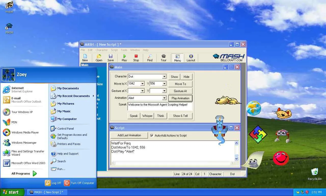
Task: Click the Add Last Animation button
Action: coord(129,135)
